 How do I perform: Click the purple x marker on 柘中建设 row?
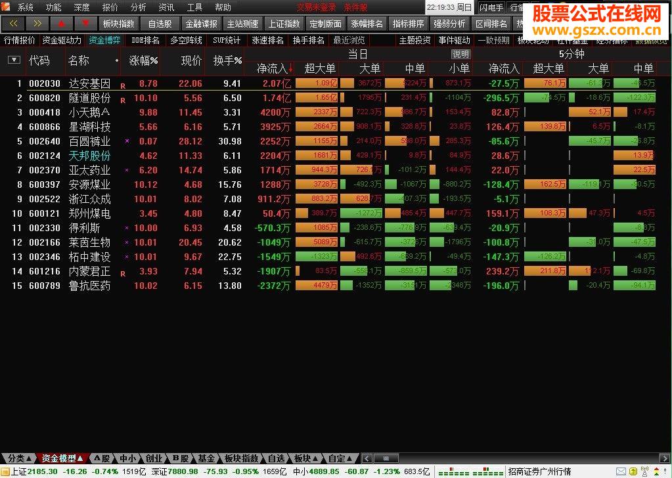click(127, 257)
